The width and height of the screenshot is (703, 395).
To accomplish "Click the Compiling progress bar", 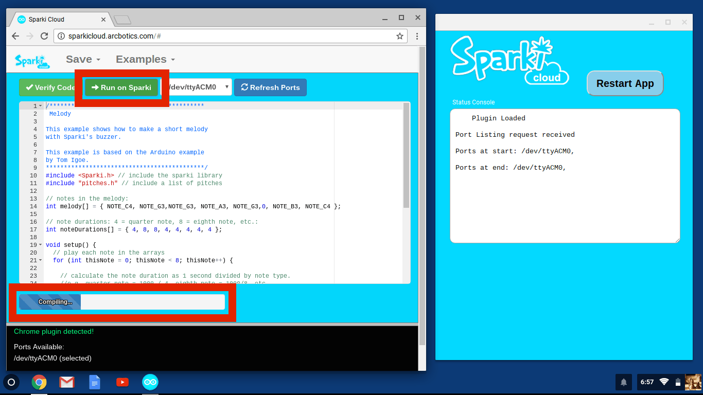I will pos(122,302).
